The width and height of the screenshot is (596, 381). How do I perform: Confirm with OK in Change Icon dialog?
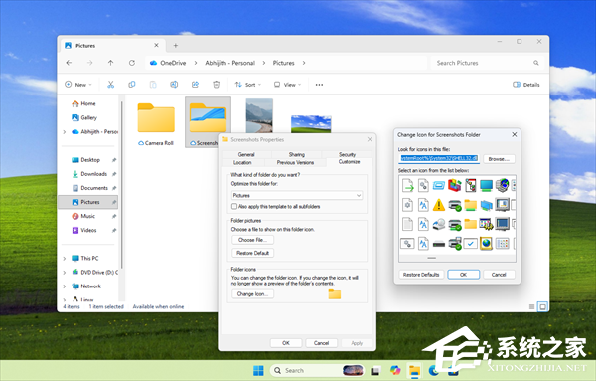pyautogui.click(x=463, y=275)
